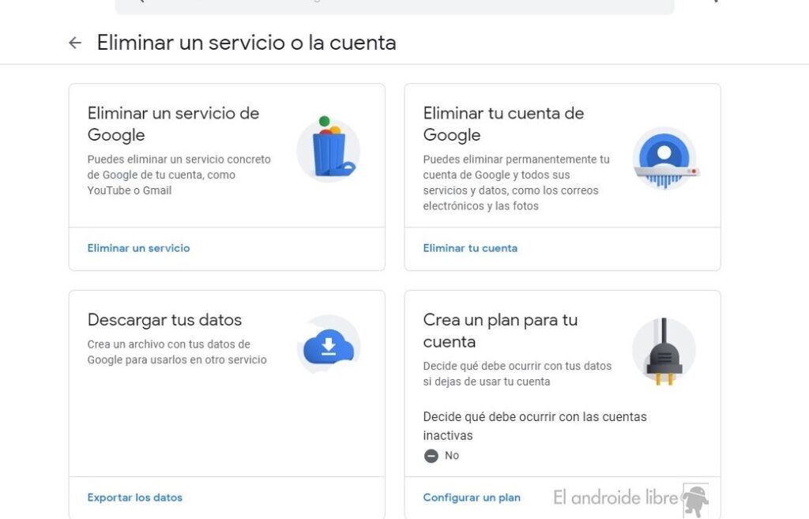Click the cloud download illustration

(x=329, y=344)
